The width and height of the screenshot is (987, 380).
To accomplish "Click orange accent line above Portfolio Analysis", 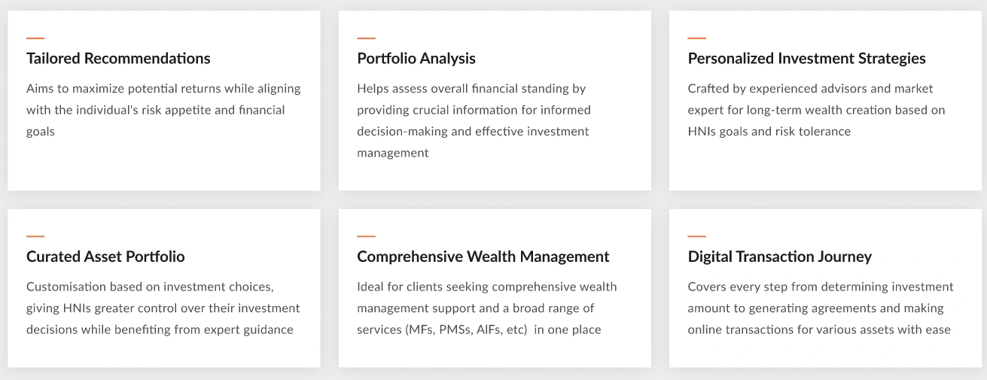I will [x=366, y=38].
